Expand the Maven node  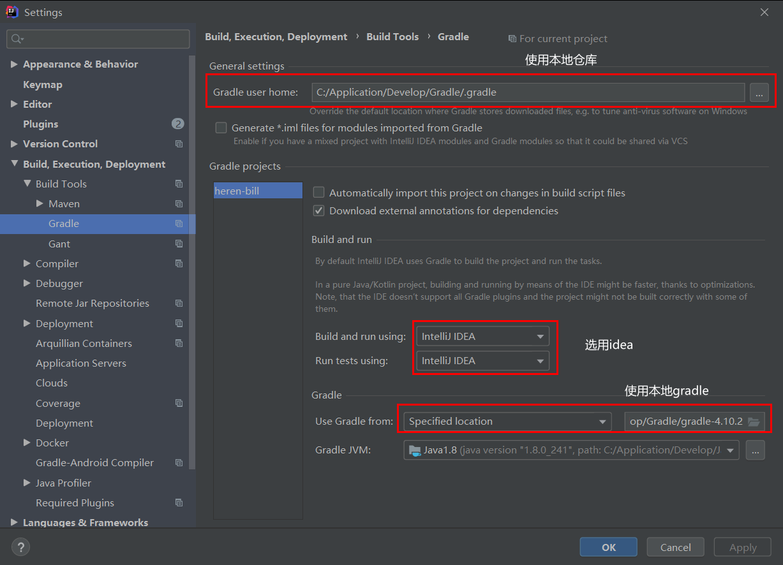pos(40,204)
